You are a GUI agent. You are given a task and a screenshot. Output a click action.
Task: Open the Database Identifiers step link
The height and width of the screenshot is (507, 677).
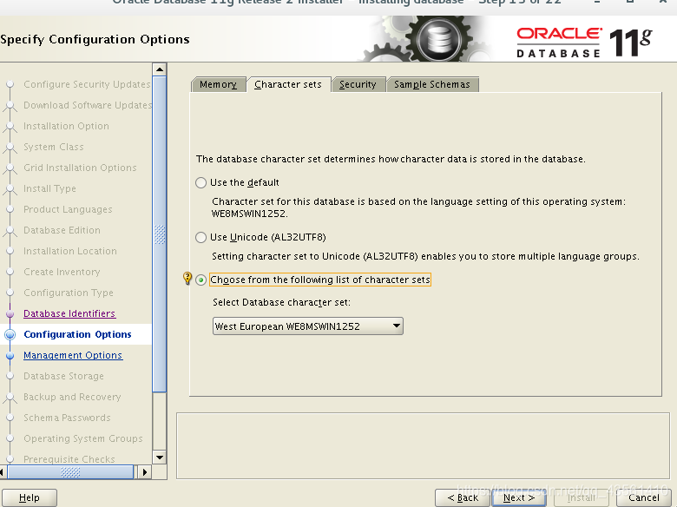[x=69, y=313]
